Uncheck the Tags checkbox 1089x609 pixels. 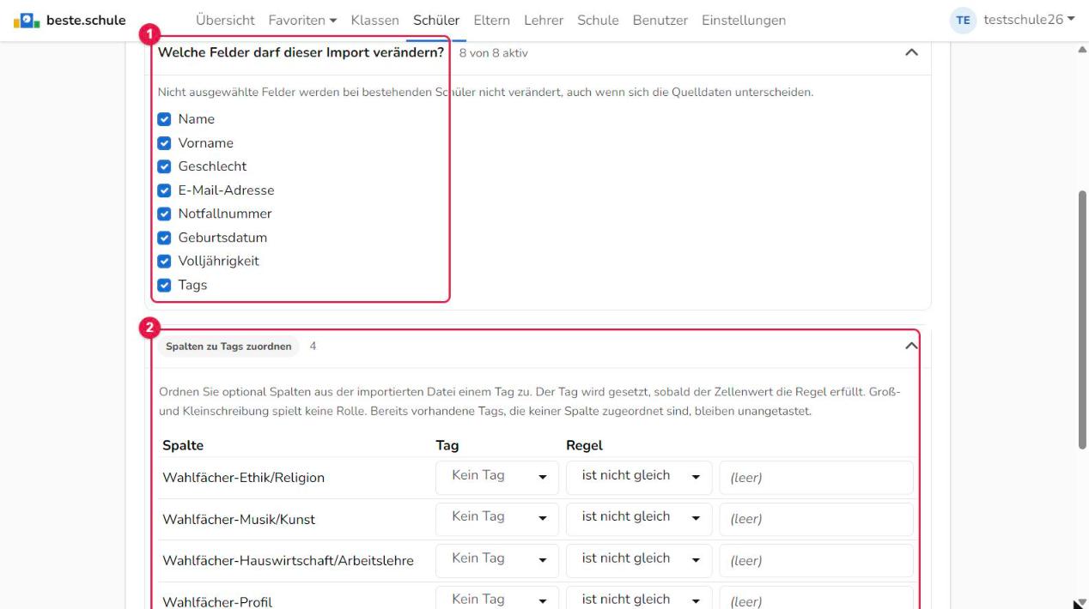[x=164, y=285]
